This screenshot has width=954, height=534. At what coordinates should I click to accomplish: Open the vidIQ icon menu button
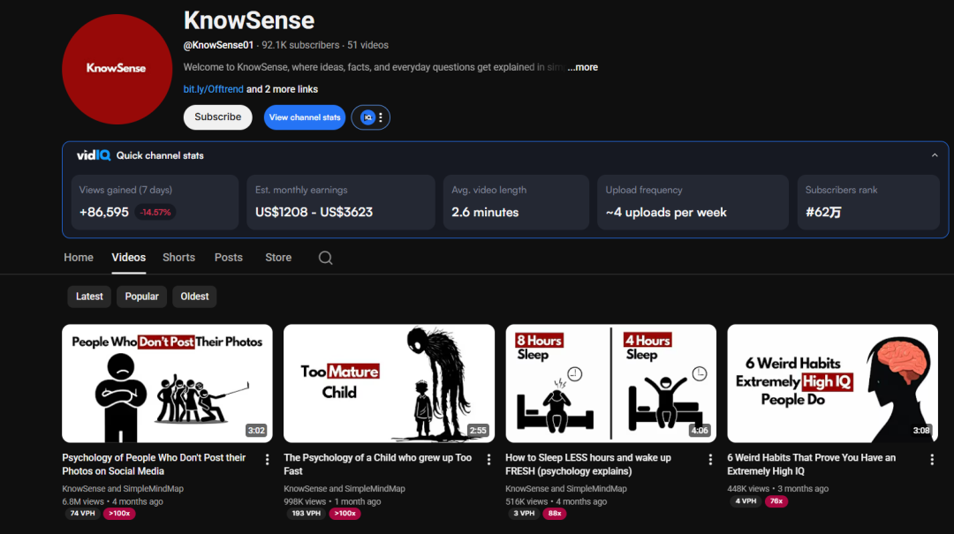pyautogui.click(x=371, y=117)
